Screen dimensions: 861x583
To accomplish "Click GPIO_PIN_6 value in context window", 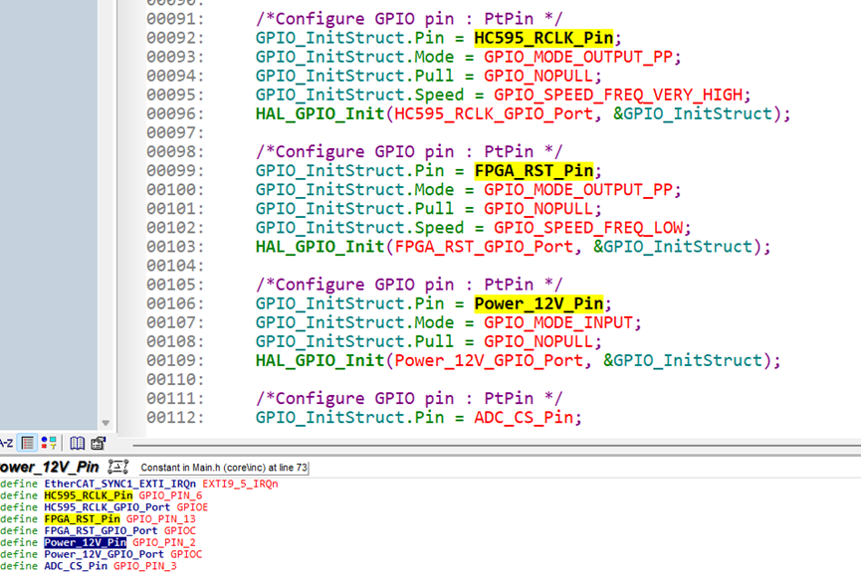I will (170, 495).
